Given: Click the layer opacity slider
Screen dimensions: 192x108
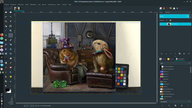Looking at the screenshot, I should (174, 16).
